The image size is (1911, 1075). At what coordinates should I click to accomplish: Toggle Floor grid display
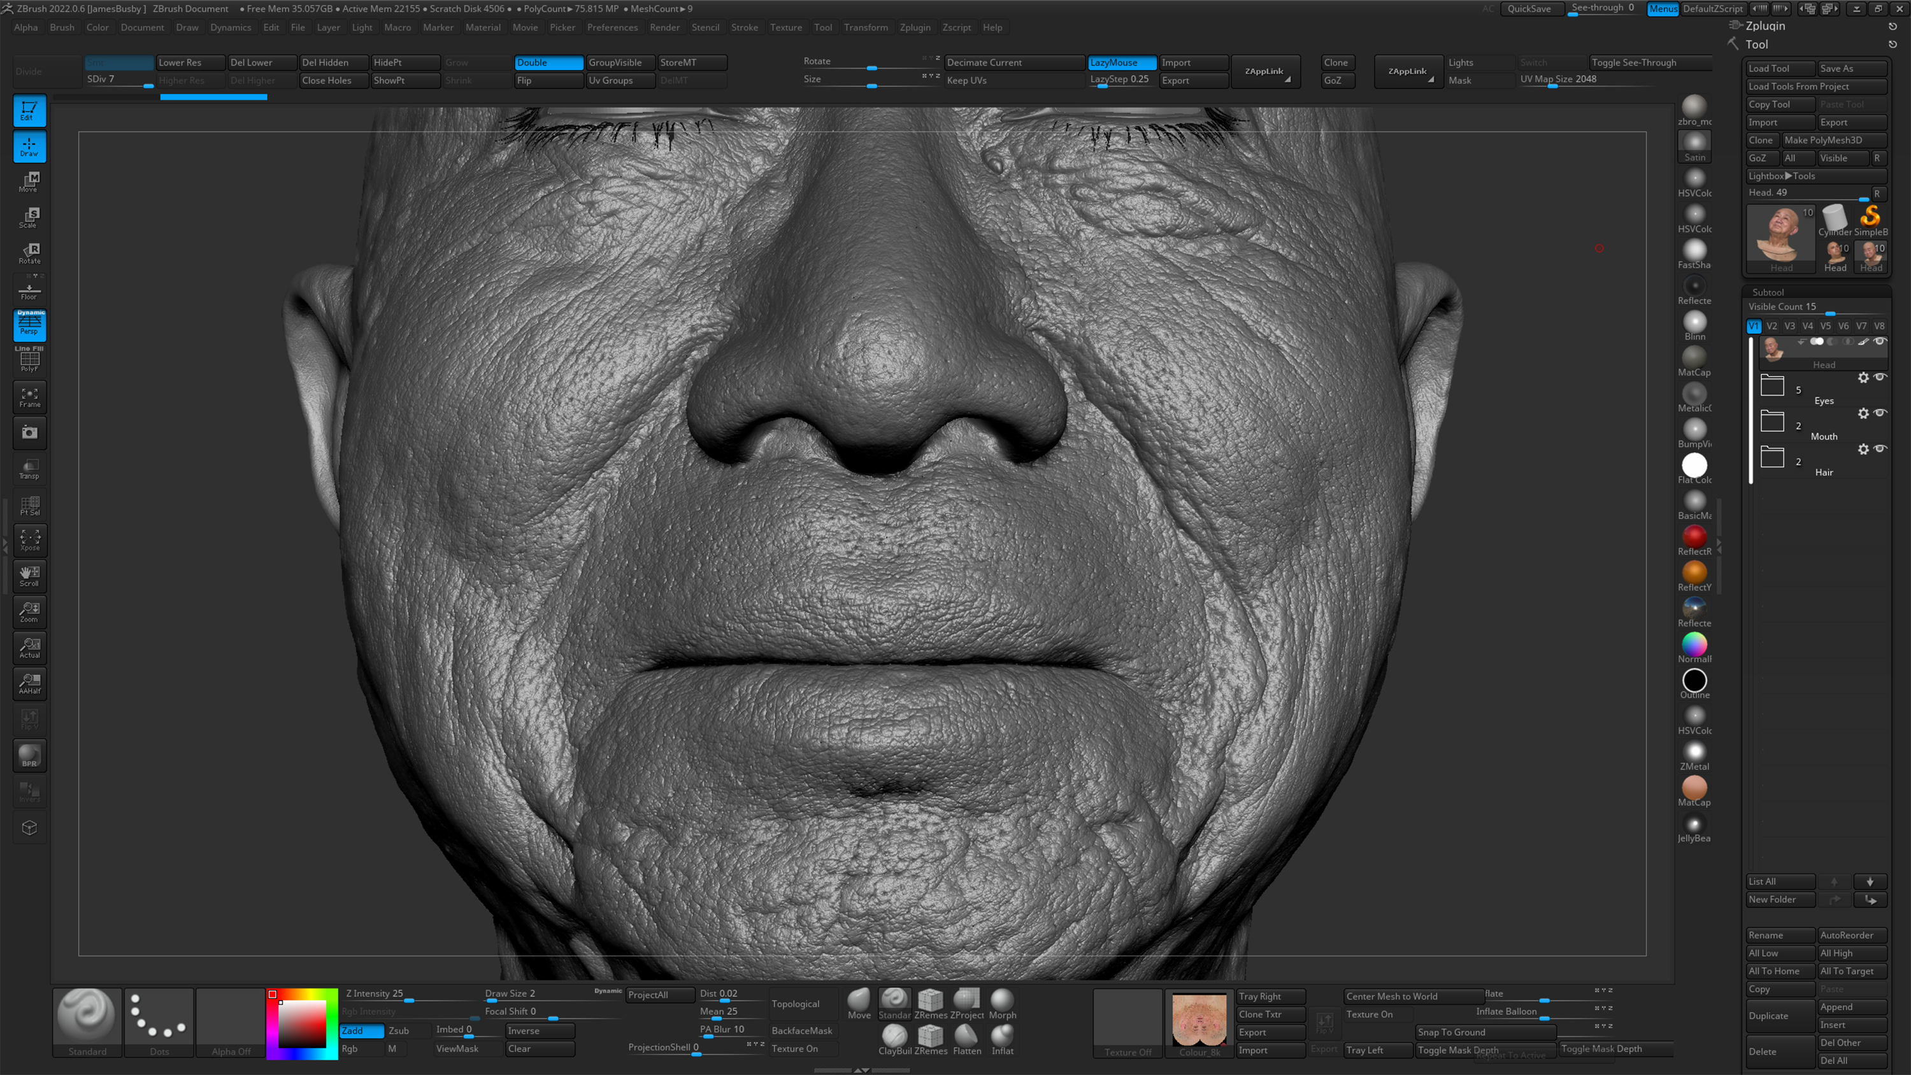(x=29, y=289)
